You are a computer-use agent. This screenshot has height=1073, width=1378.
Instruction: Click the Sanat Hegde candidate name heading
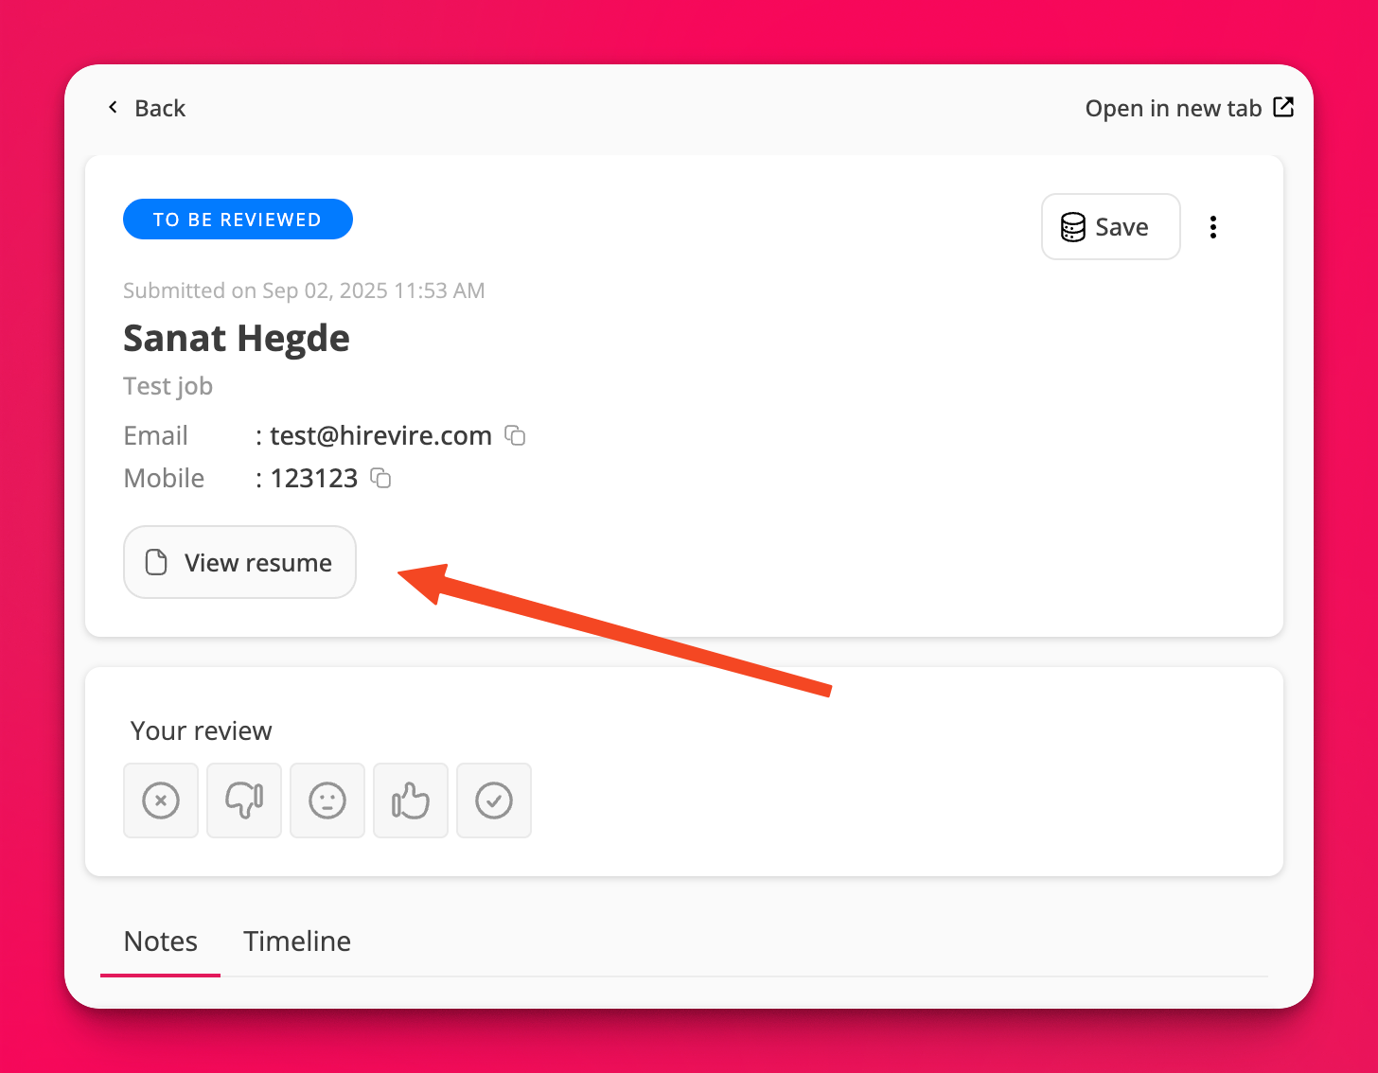(x=237, y=338)
